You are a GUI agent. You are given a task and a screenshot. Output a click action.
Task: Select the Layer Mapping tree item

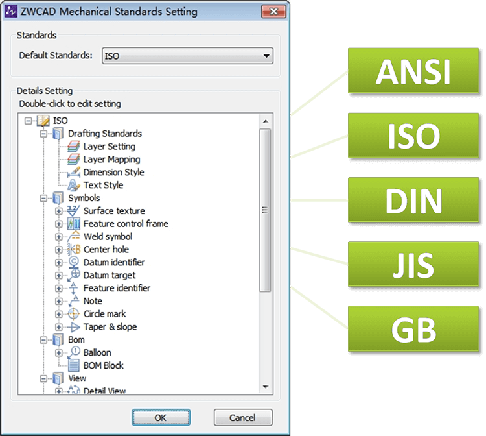[111, 160]
